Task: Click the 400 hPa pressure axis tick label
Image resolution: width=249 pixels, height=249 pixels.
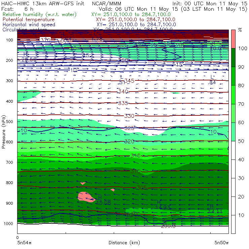Action: pyautogui.click(x=9, y=101)
